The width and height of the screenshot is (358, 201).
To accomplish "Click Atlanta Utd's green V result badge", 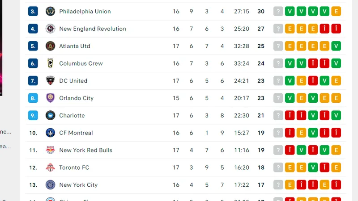I will click(x=336, y=46).
